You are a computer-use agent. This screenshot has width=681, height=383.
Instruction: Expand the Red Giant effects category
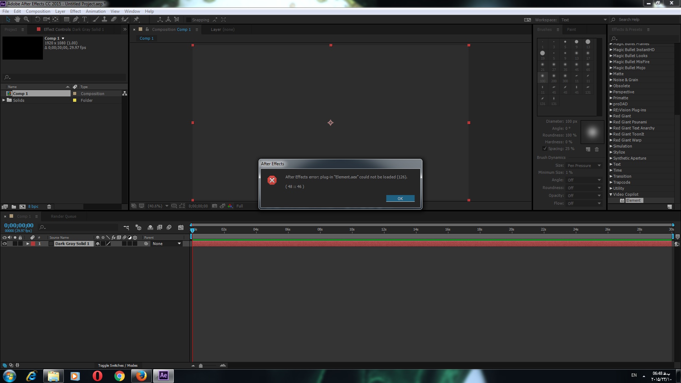[x=611, y=116]
